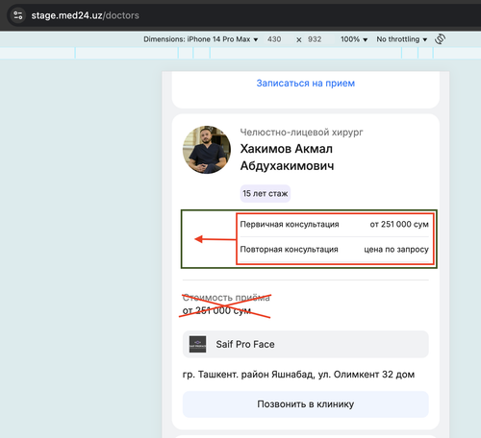Open the 100% zoom dropdown

[x=354, y=39]
